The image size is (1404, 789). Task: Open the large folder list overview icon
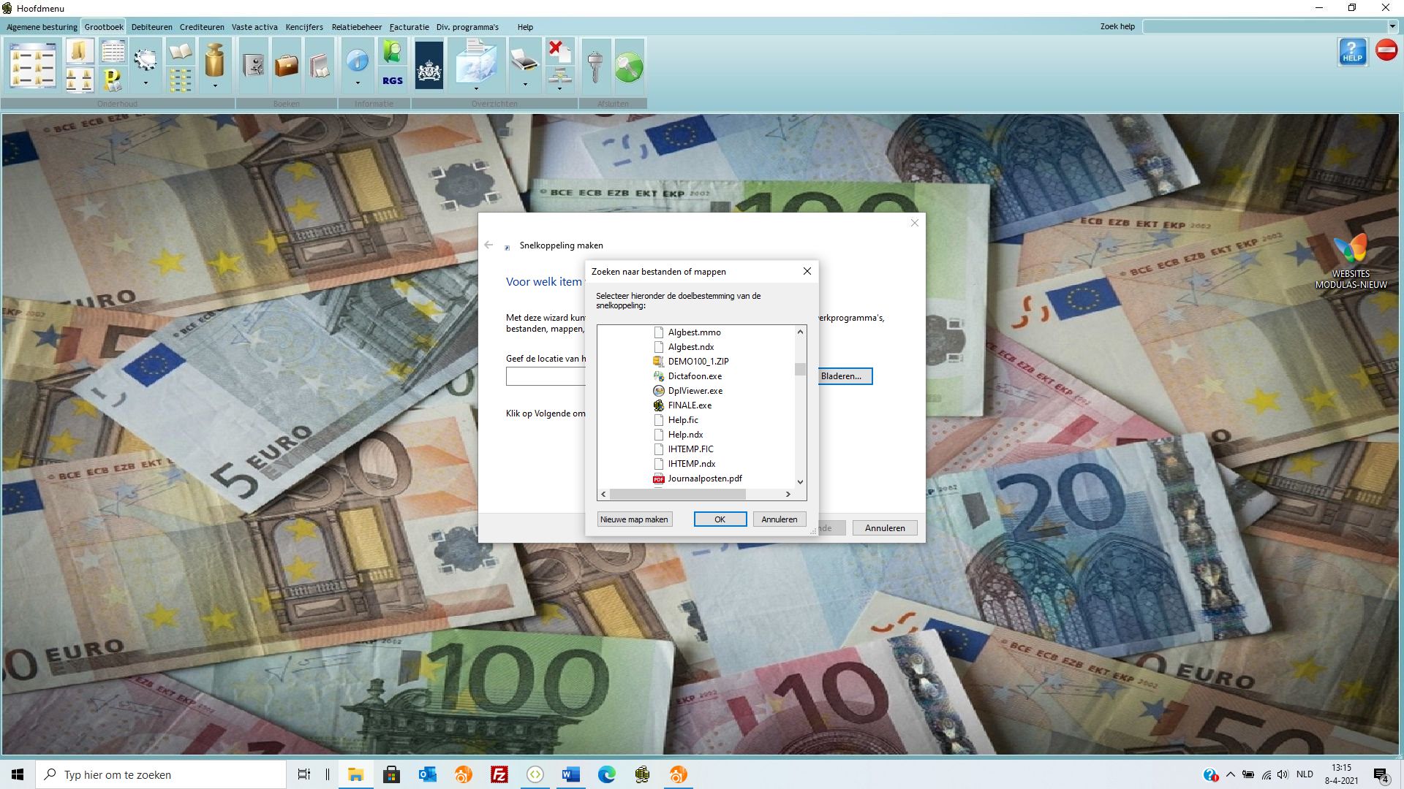coord(34,66)
